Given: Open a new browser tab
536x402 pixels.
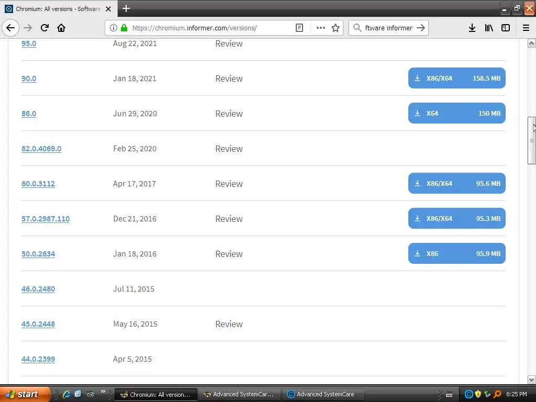Looking at the screenshot, I should (126, 8).
